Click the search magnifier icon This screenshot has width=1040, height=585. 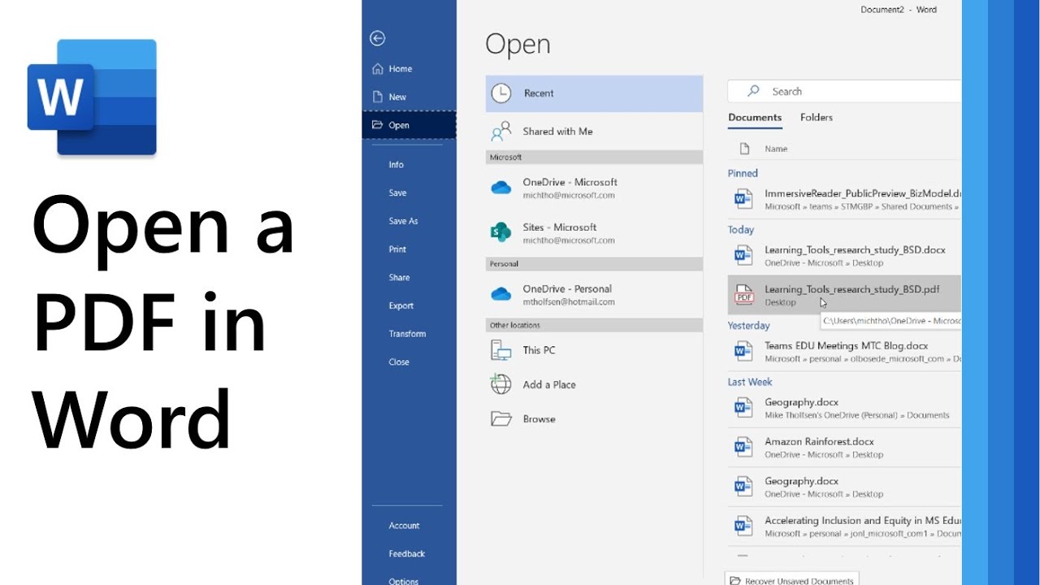(754, 91)
